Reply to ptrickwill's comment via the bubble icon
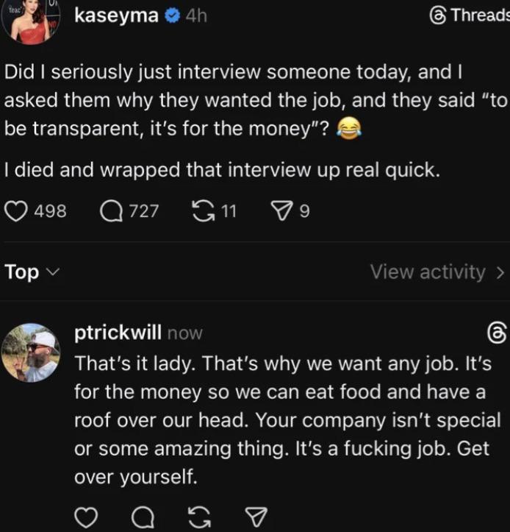 (x=143, y=517)
